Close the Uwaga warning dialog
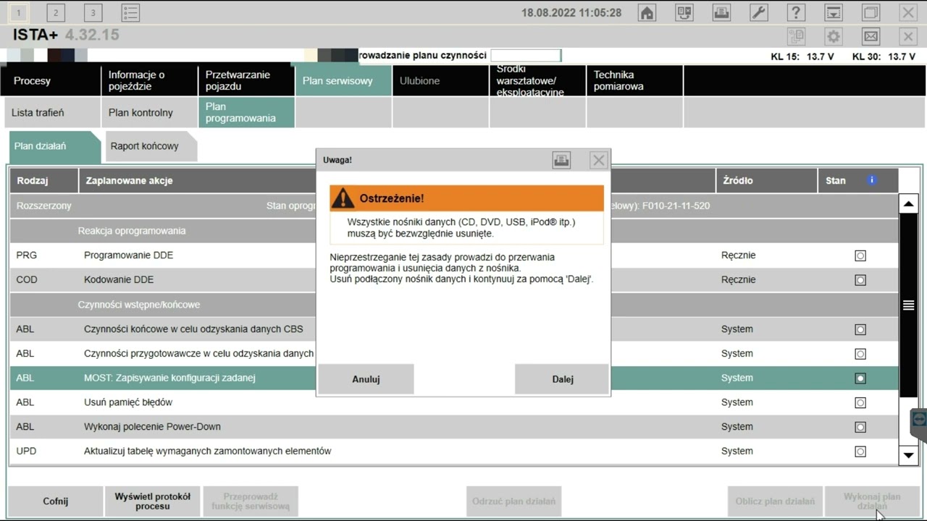 point(598,160)
